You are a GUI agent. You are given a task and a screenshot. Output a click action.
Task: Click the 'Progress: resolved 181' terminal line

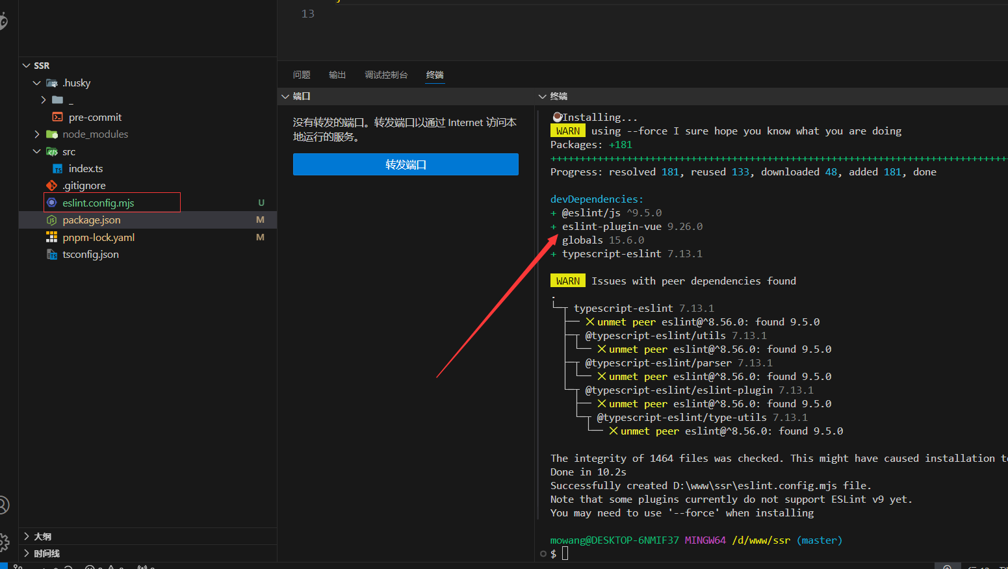point(743,172)
